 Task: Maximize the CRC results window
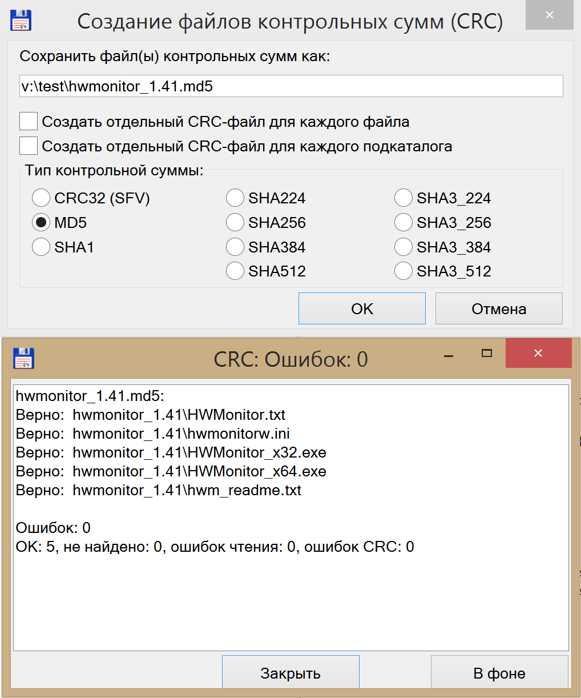point(487,354)
